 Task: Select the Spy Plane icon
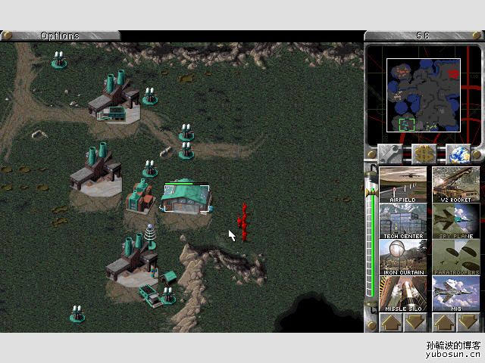(x=456, y=221)
